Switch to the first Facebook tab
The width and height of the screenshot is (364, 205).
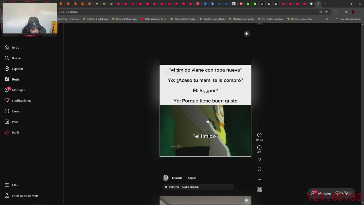coord(205,4)
